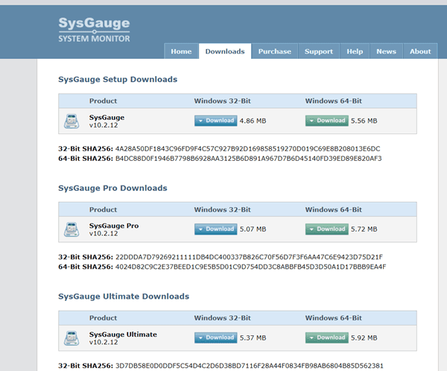
Task: Click the 5.92 MB file size
Action: click(364, 338)
